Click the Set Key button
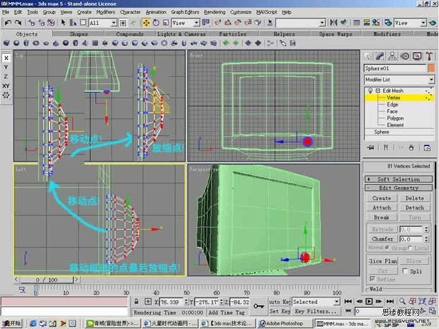The image size is (439, 329). [280, 311]
